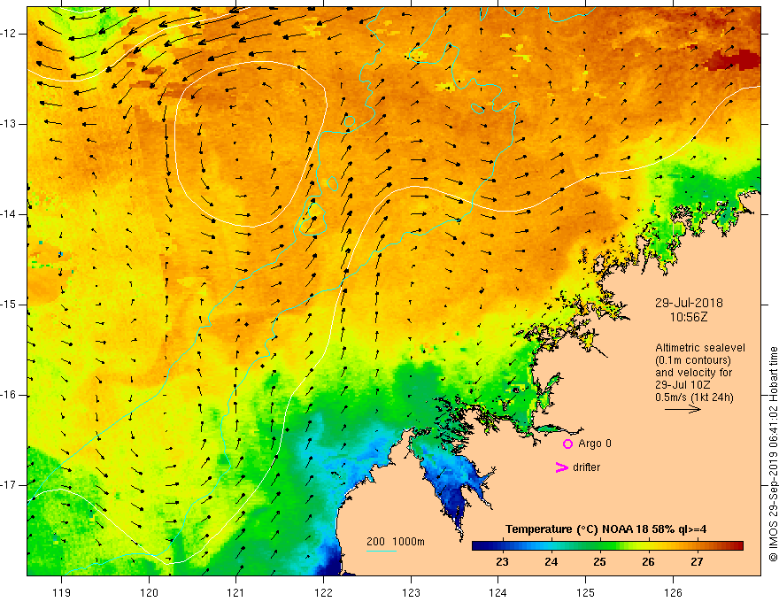Viewport: 779px width, 602px height.
Task: Click the 0.5m/s velocity scale arrow
Action: click(683, 409)
